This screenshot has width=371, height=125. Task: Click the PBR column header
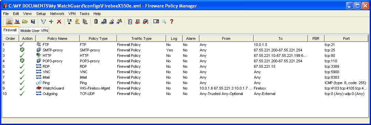(316, 38)
